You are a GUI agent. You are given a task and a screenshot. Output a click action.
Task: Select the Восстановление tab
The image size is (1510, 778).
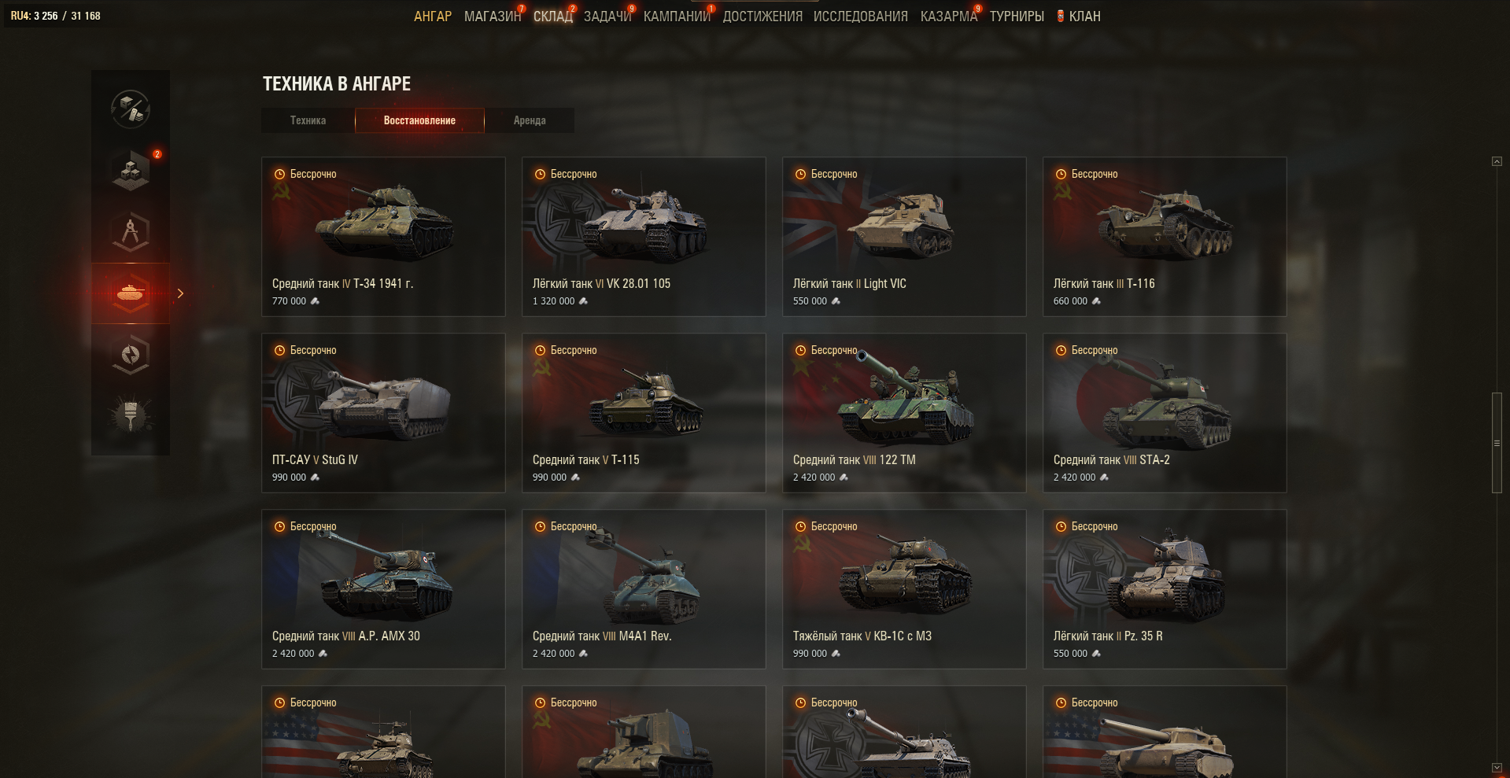pos(419,120)
